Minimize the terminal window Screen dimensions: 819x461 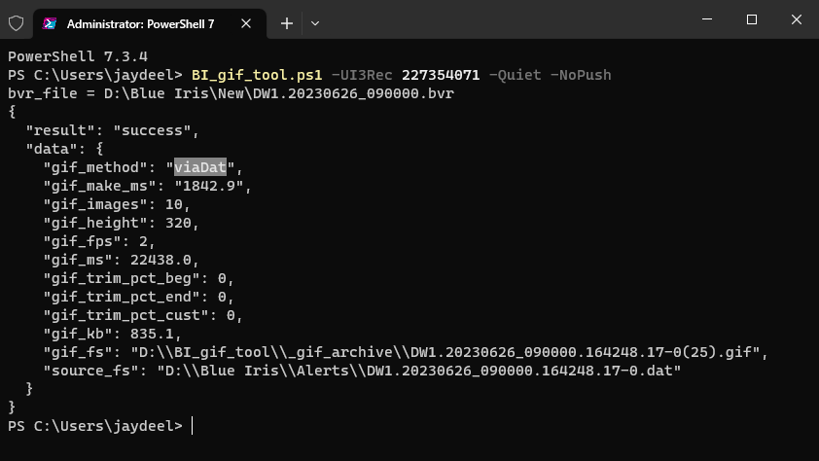coord(707,19)
